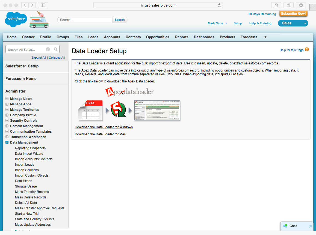This screenshot has height=235, width=316.
Task: Click Subscribe Now! button
Action: pyautogui.click(x=293, y=14)
